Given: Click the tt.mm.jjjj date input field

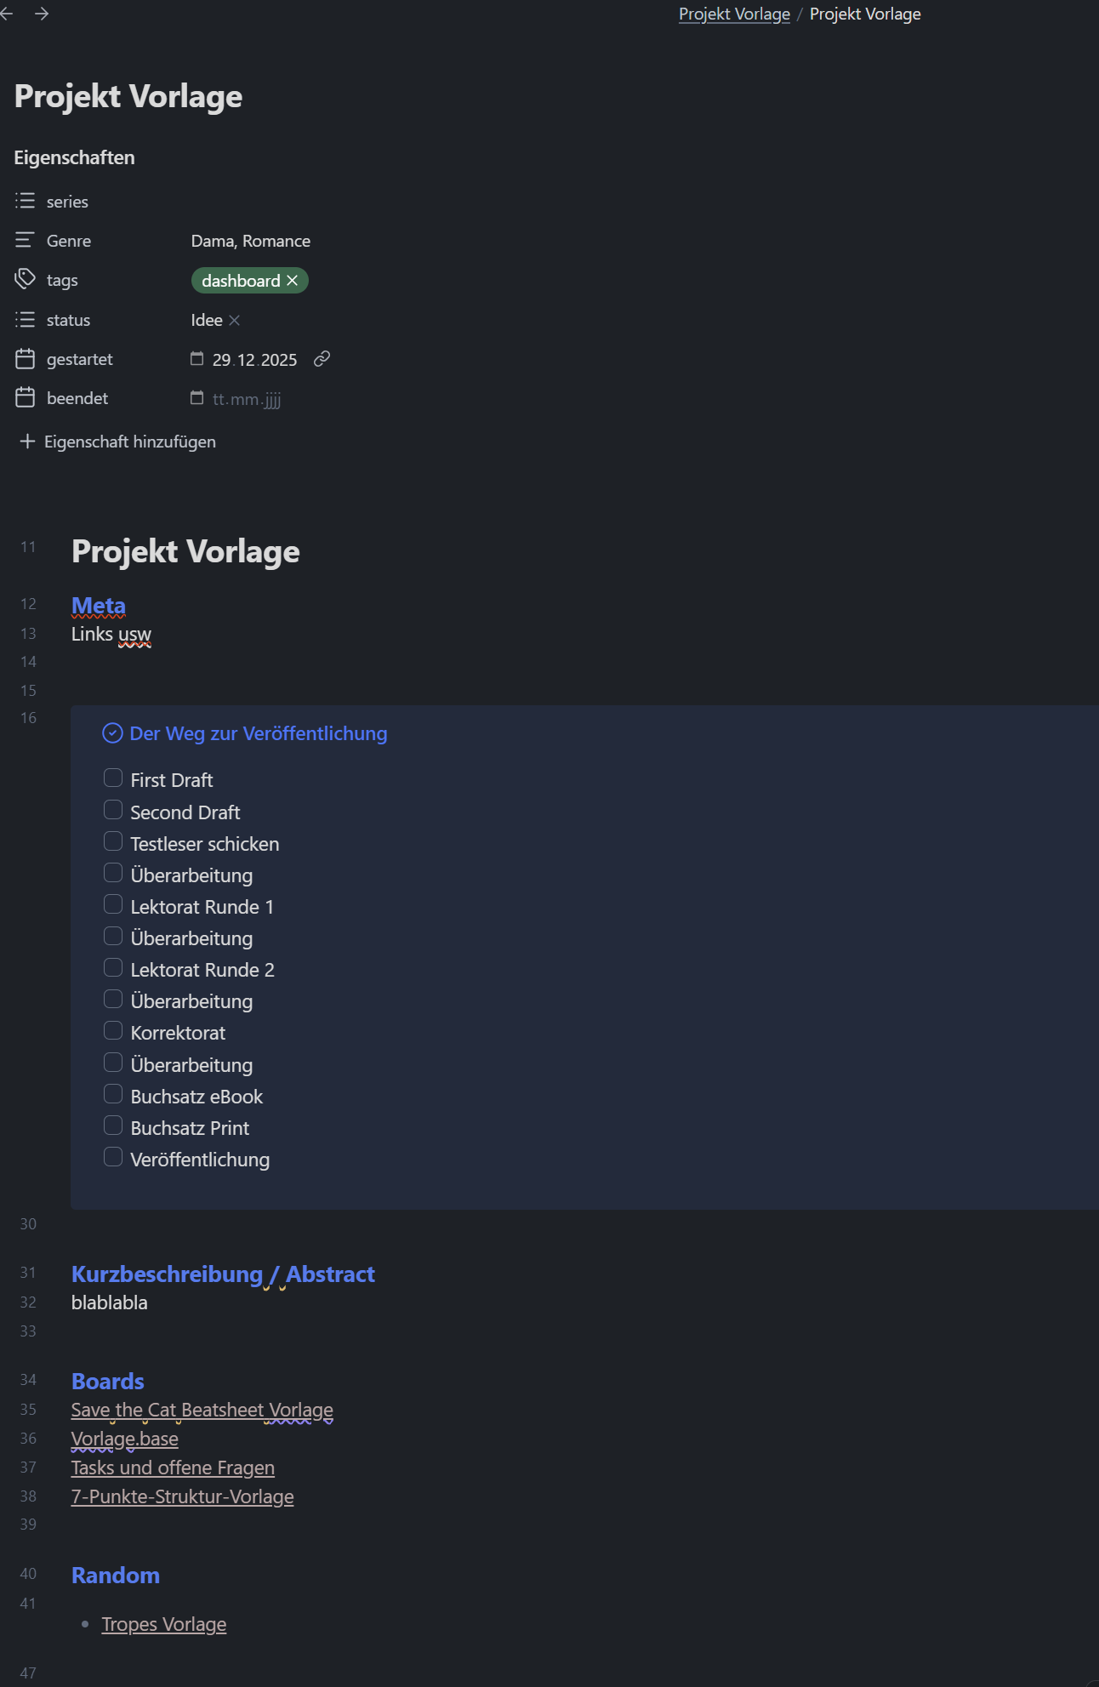Looking at the screenshot, I should click(247, 398).
